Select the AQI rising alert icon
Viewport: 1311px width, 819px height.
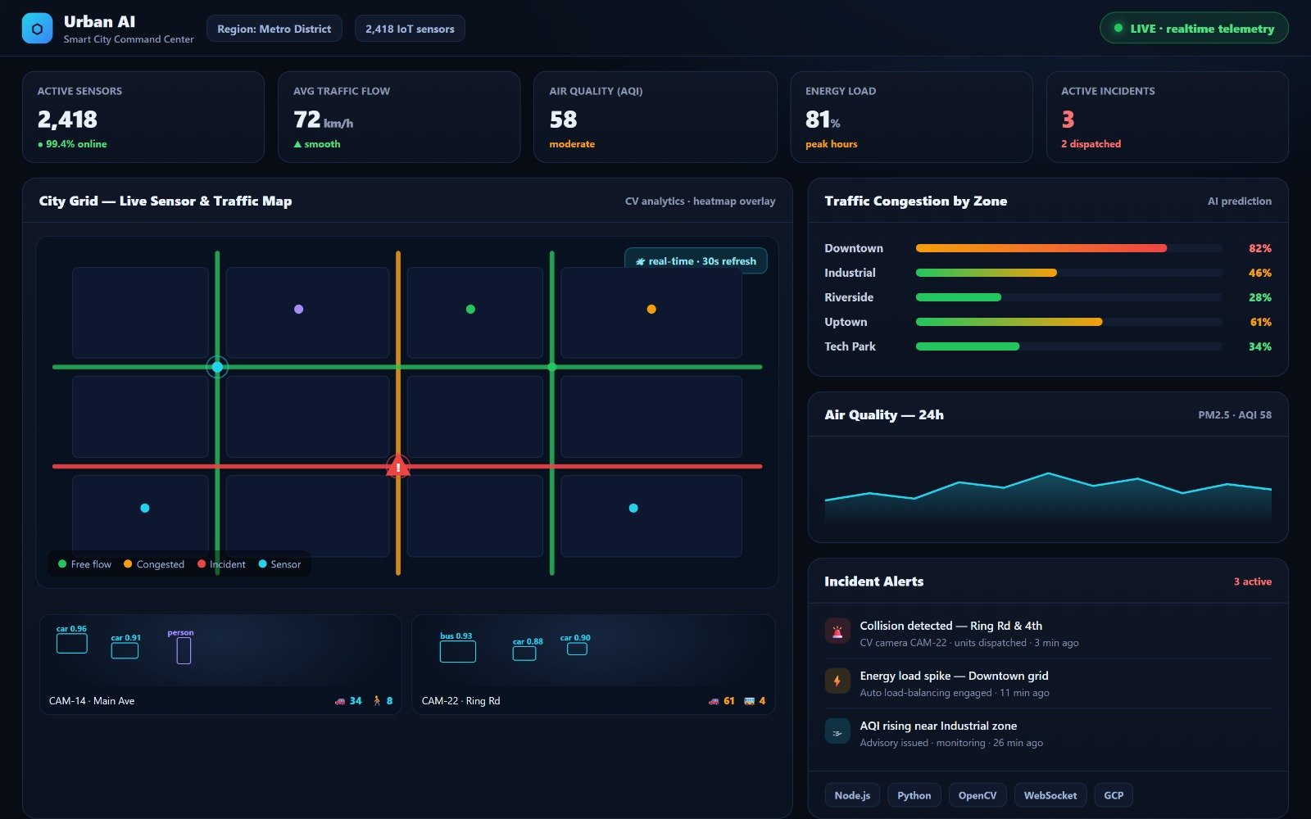pos(837,731)
